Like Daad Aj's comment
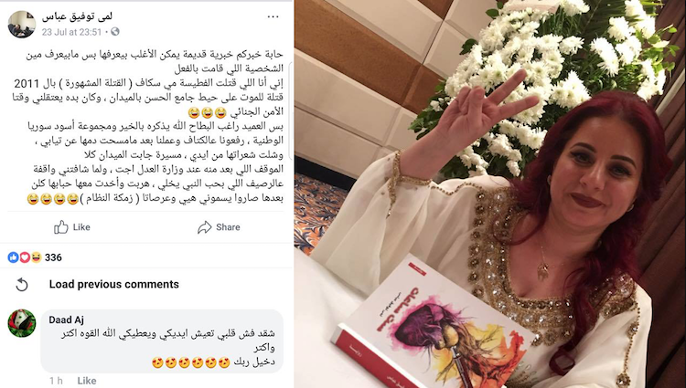Viewport: 686px width, 388px height. coord(87,381)
